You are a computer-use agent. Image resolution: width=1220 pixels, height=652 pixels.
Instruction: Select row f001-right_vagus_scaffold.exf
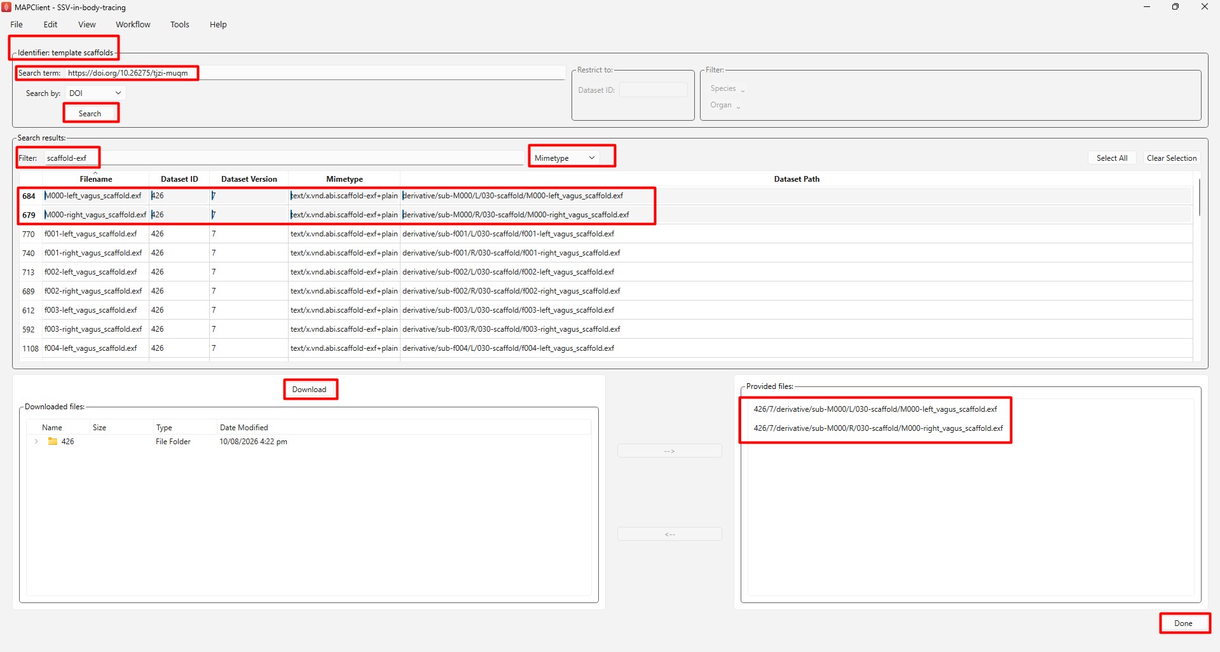click(605, 253)
